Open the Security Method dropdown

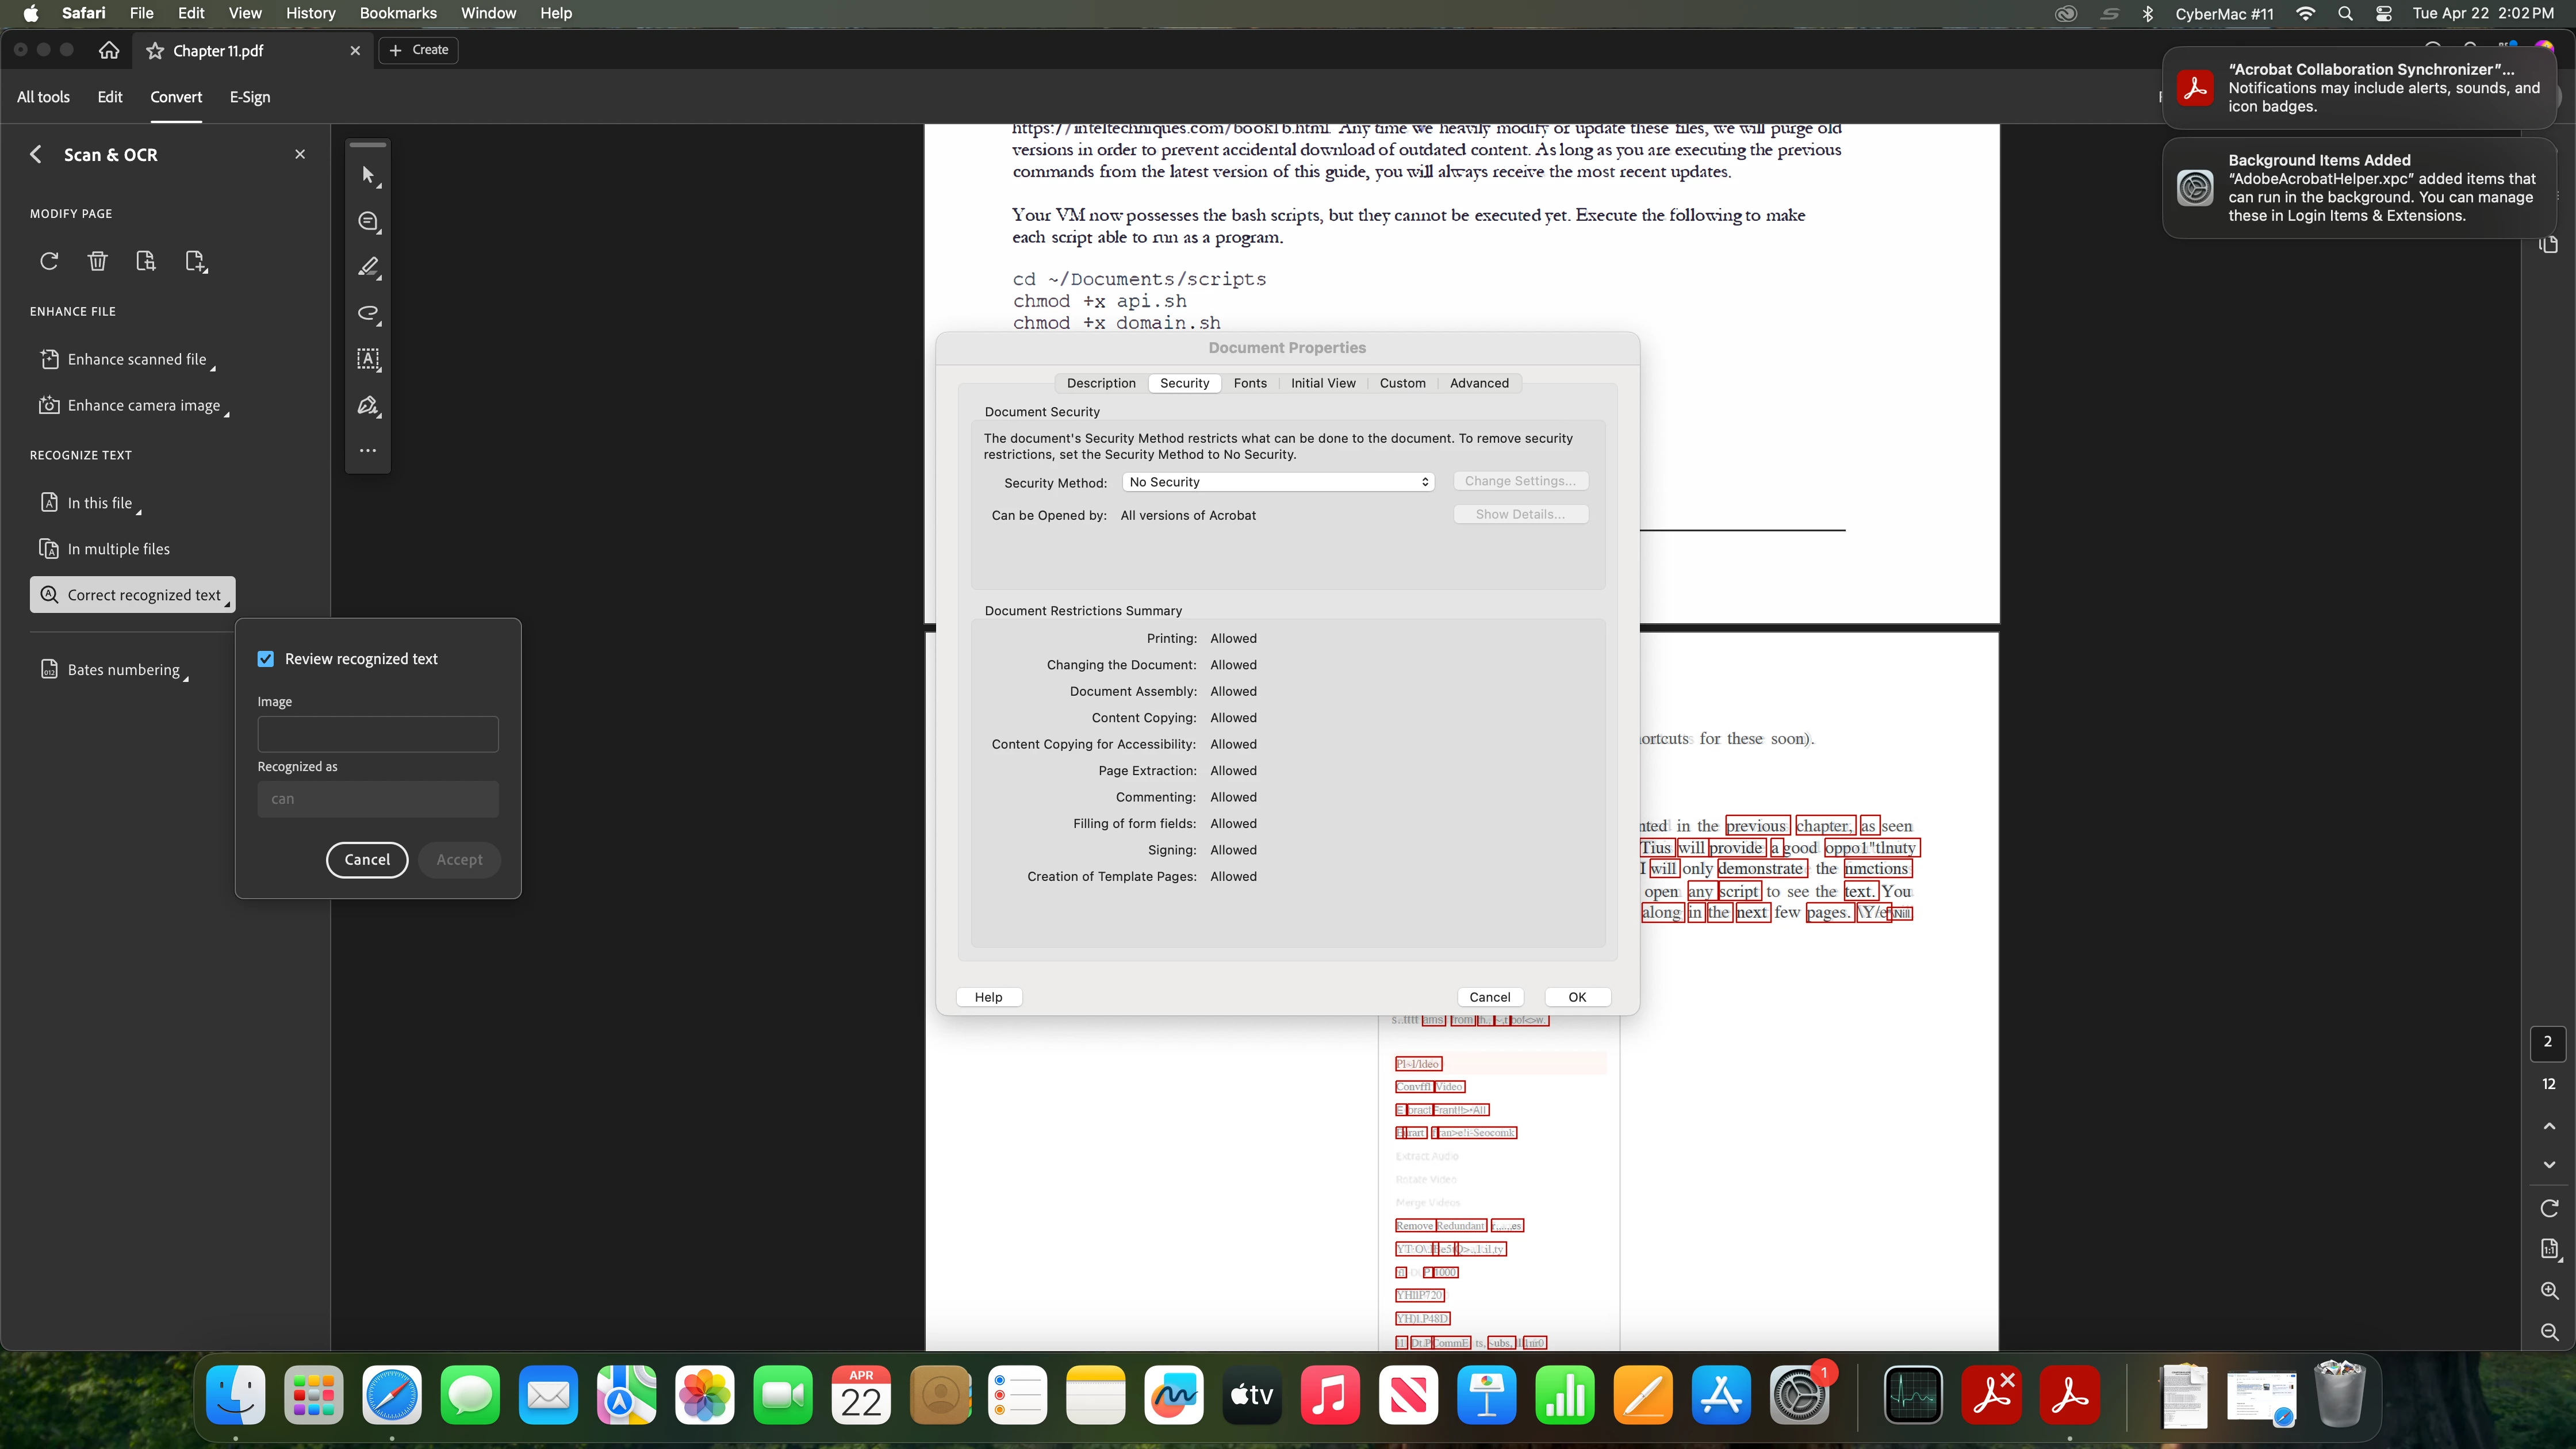pos(1278,482)
